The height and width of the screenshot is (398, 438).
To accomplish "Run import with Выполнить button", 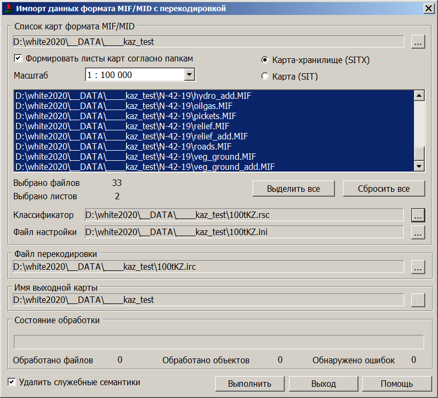I will 249,384.
